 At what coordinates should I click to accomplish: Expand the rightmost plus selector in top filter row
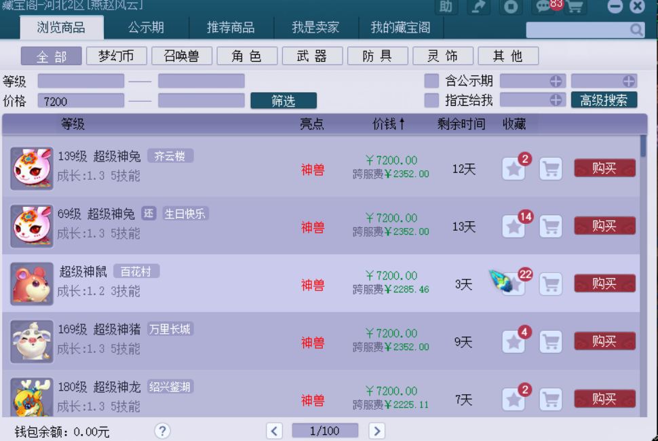pos(629,81)
